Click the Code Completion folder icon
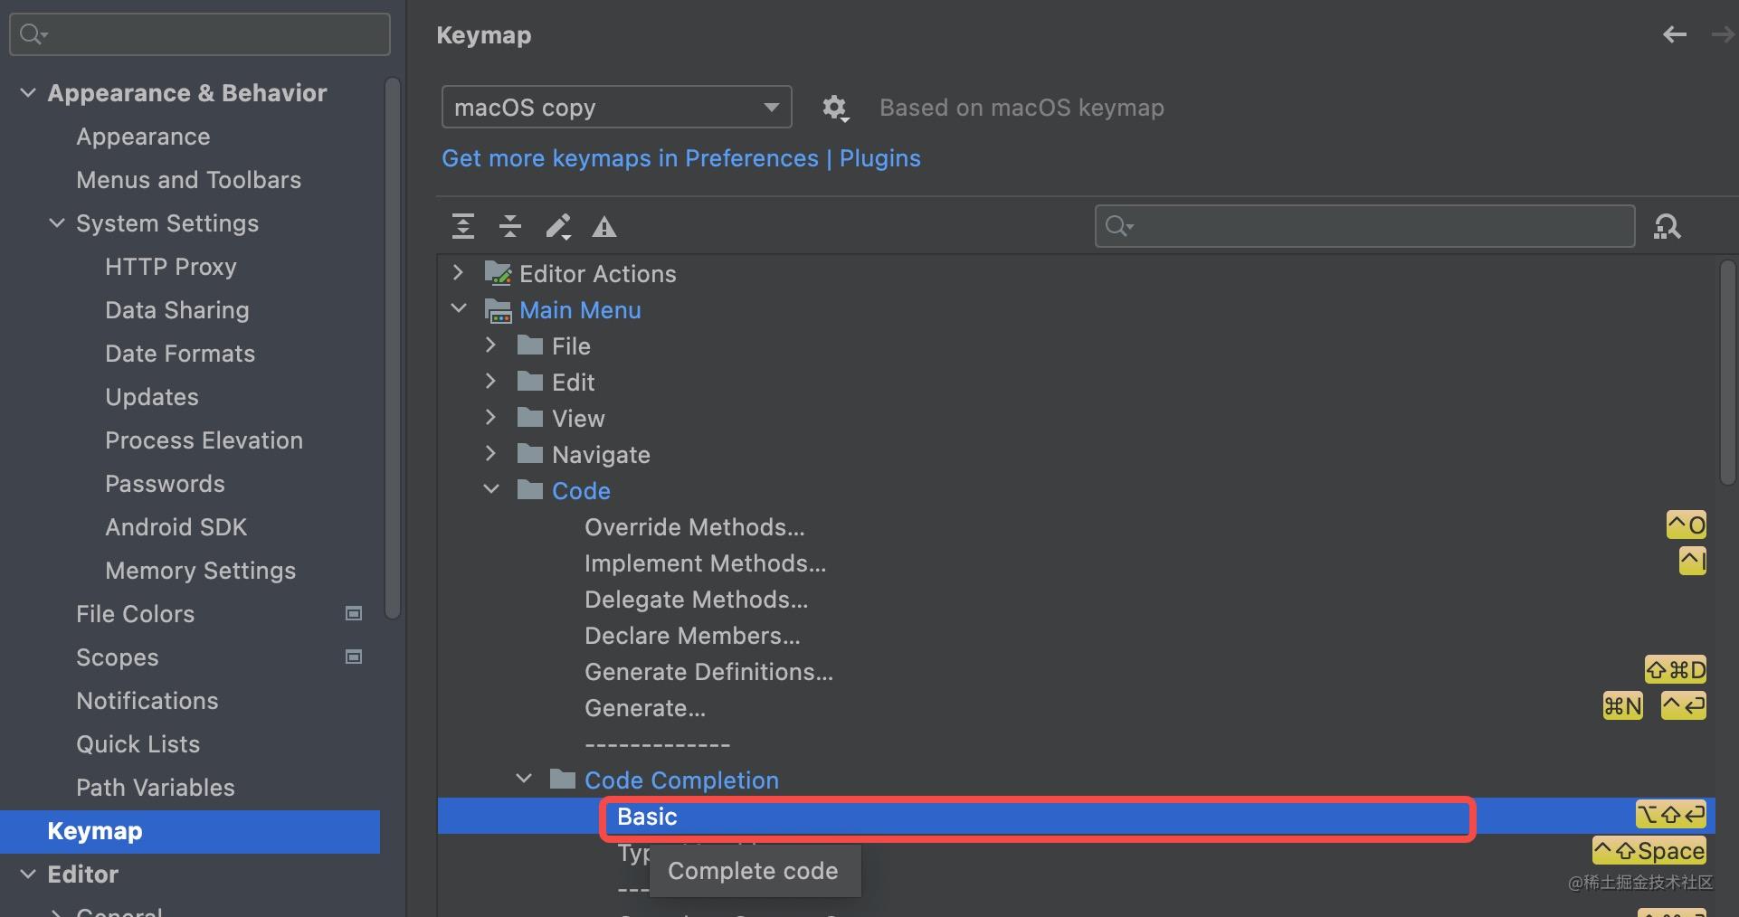This screenshot has height=917, width=1739. pos(563,780)
